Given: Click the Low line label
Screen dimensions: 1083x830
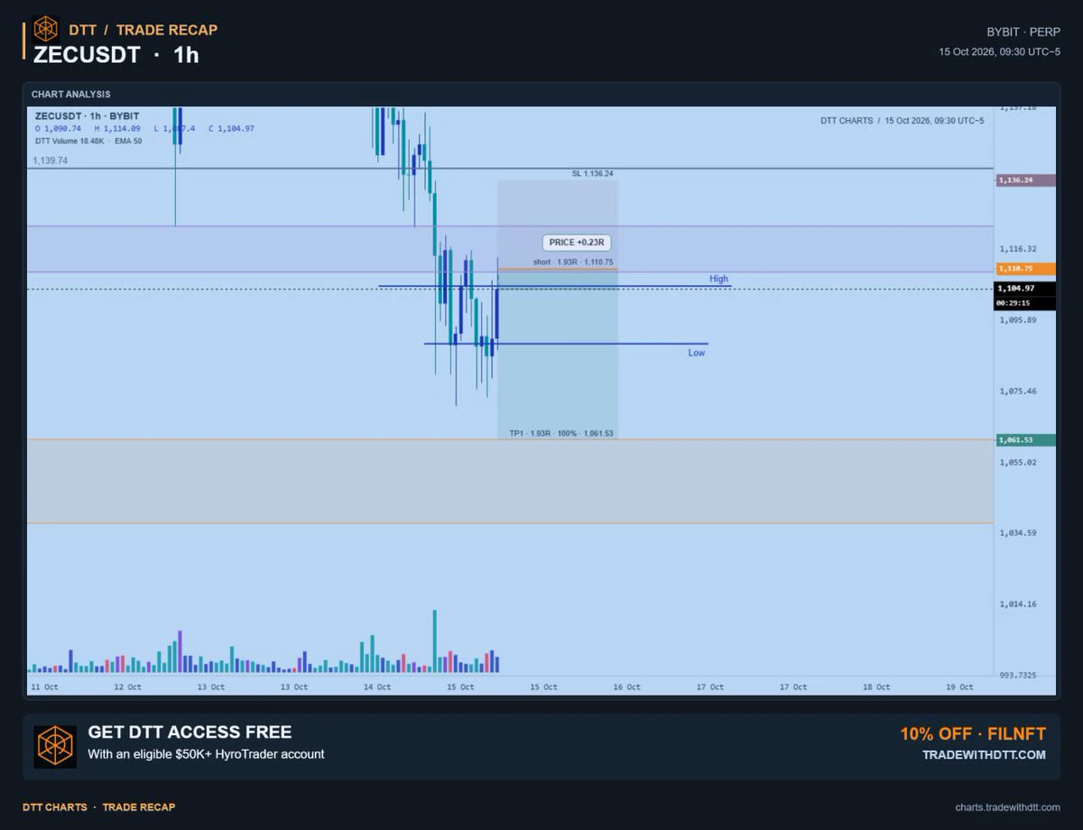Looking at the screenshot, I should (697, 353).
